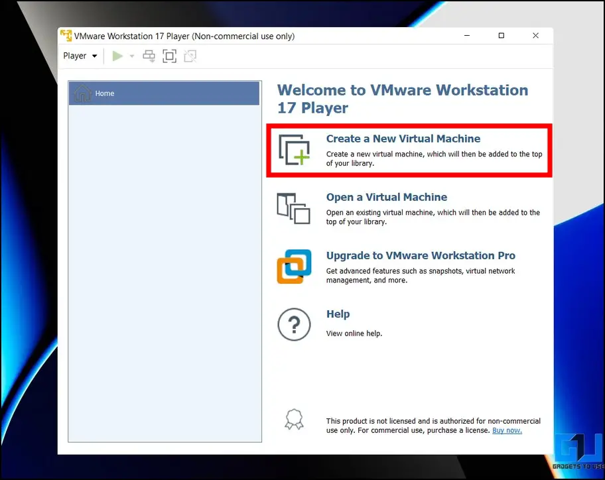Click the Workstation Pro orange-blue logo icon
Viewport: 605px width, 480px height.
tap(294, 267)
